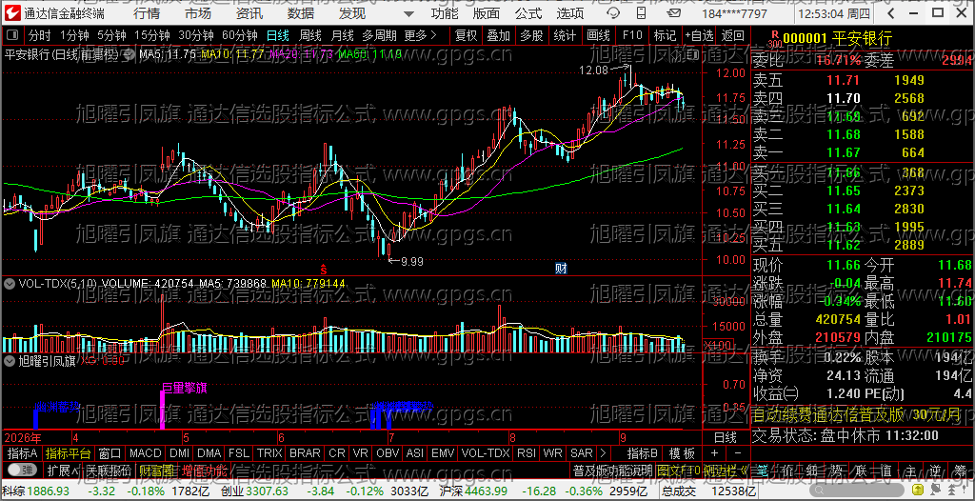Screen dimensions: 975x501
Task: Click the blue 财 marker on chart
Action: 561,269
